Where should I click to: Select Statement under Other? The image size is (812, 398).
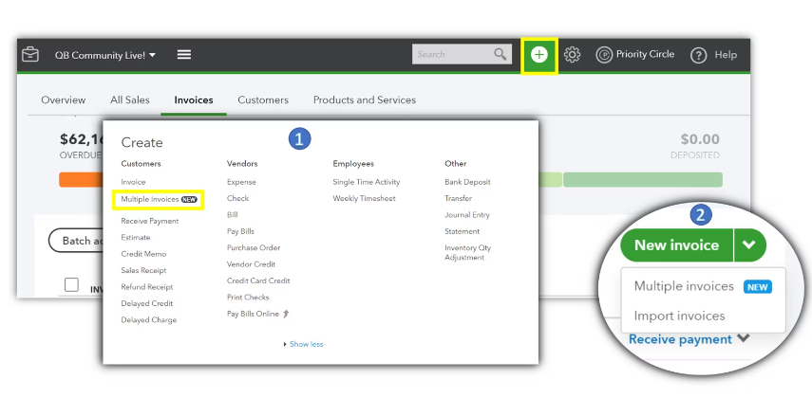462,231
